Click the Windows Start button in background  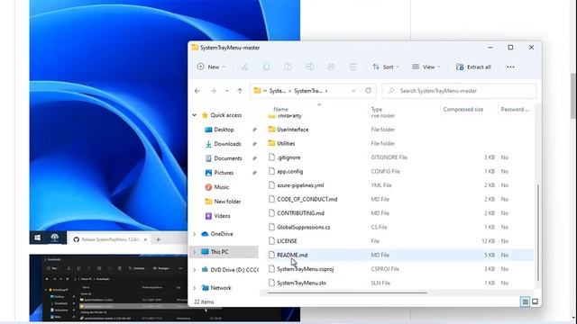(x=38, y=238)
